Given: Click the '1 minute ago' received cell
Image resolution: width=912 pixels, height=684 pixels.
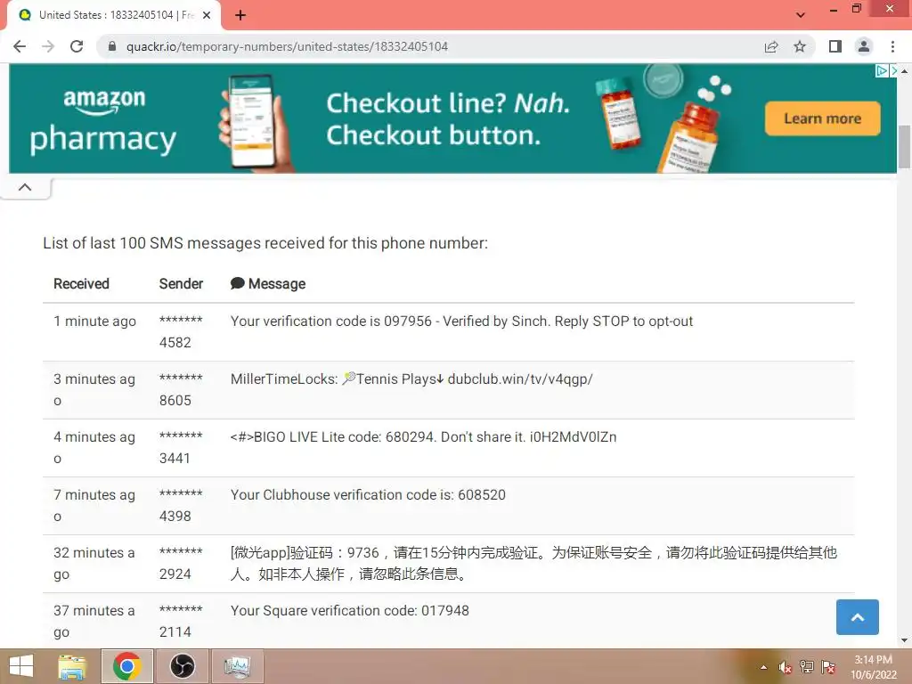Looking at the screenshot, I should (94, 321).
